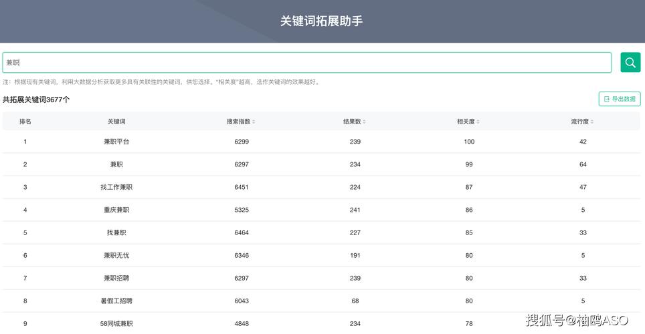Screen dimensions: 645x334
Task: Sort by 搜索指数 column arrows
Action: coord(254,122)
